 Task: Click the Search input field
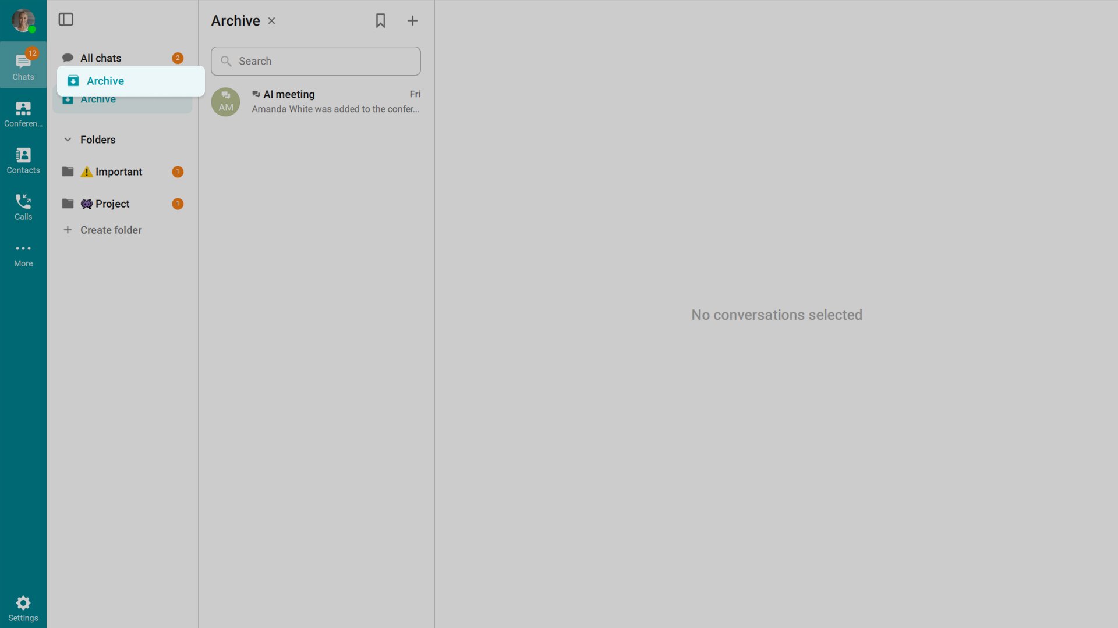[316, 61]
